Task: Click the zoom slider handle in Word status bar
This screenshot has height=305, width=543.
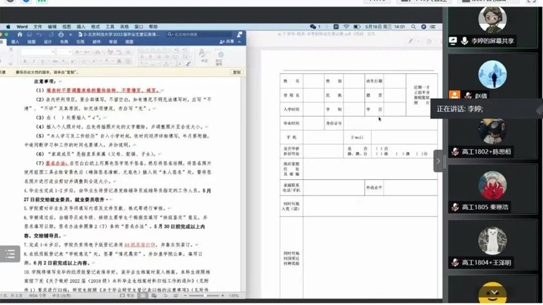Action: pyautogui.click(x=206, y=296)
